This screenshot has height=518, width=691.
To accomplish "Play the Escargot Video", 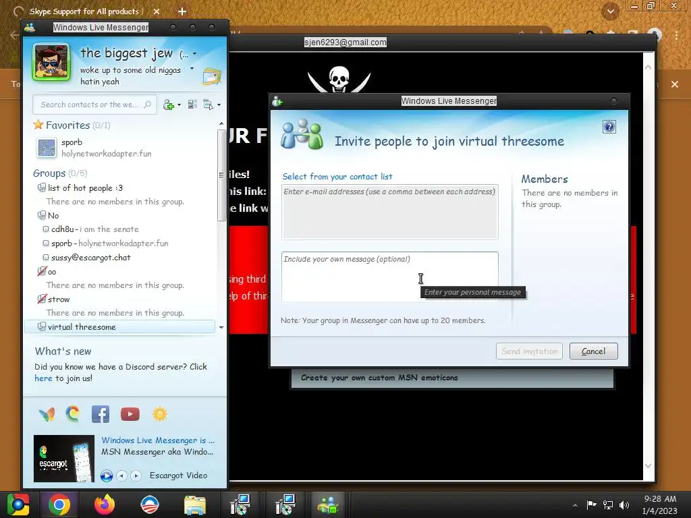I will coord(106,476).
